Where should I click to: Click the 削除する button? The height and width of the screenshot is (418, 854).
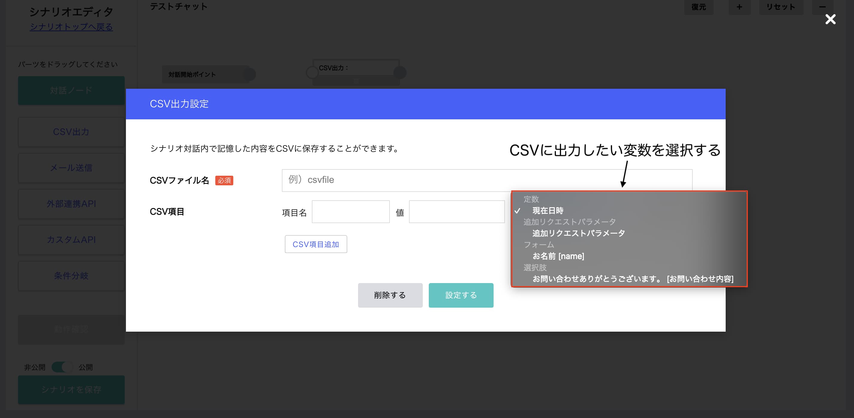[x=390, y=295]
